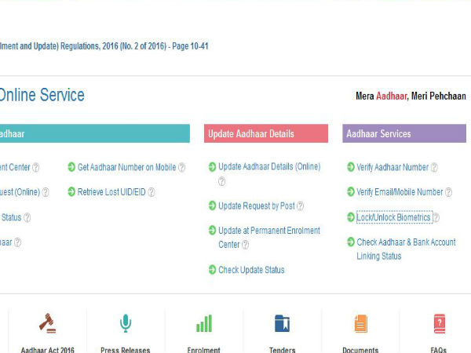Viewport: 471px width, 353px height.
Task: Click help icon after Get Aadhaar Number on Mobile
Action: point(182,167)
